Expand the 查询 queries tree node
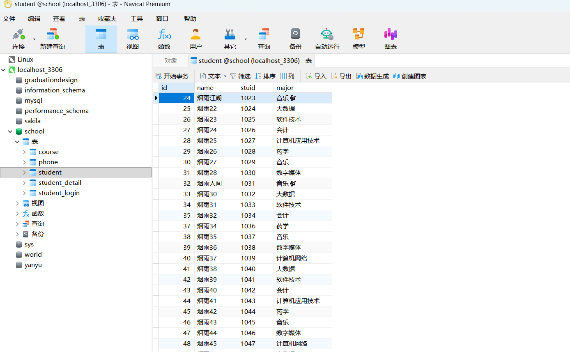 tap(17, 224)
